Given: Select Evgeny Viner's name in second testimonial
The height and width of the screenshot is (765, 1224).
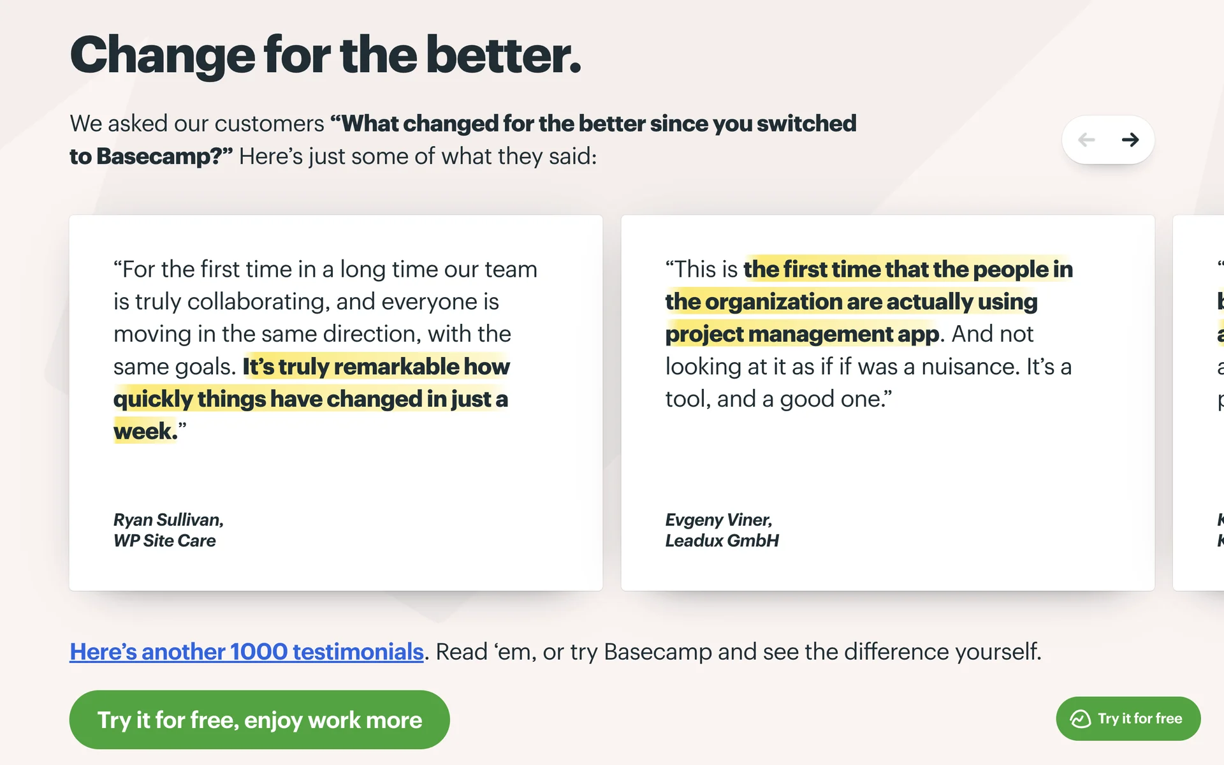Looking at the screenshot, I should (x=718, y=520).
